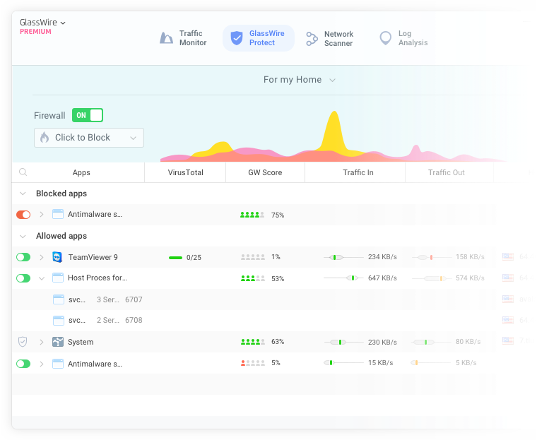Click the TeamViewer row US flag icon
The image size is (537, 440).
point(508,256)
